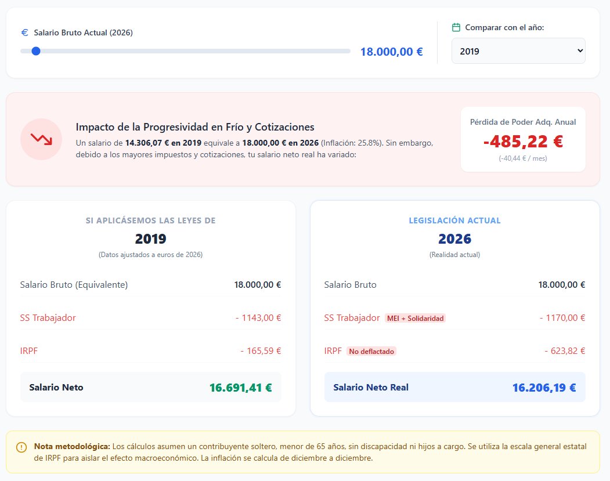Click the green 16.691,41 € net salary
This screenshot has width=610, height=481.
(240, 388)
